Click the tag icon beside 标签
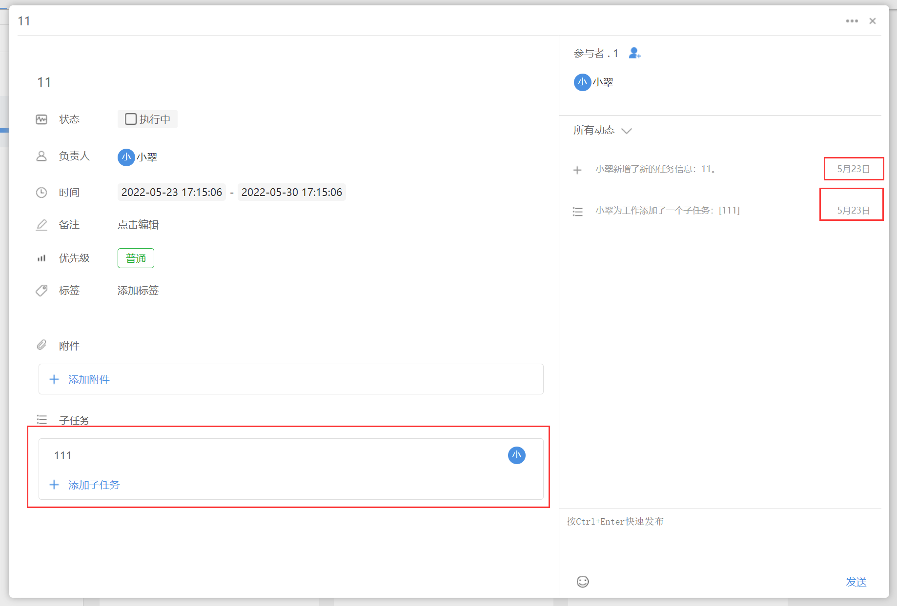Viewport: 897px width, 606px height. coord(41,291)
